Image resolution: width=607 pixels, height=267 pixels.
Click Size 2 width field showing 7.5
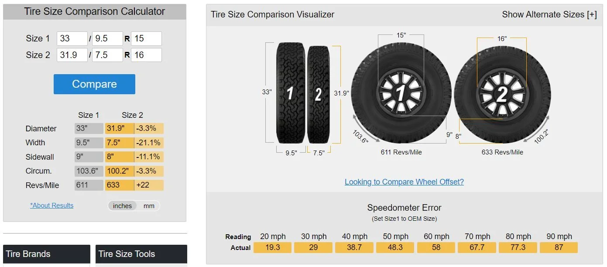pyautogui.click(x=107, y=55)
